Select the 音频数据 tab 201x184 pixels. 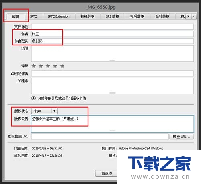pyautogui.click(x=162, y=16)
